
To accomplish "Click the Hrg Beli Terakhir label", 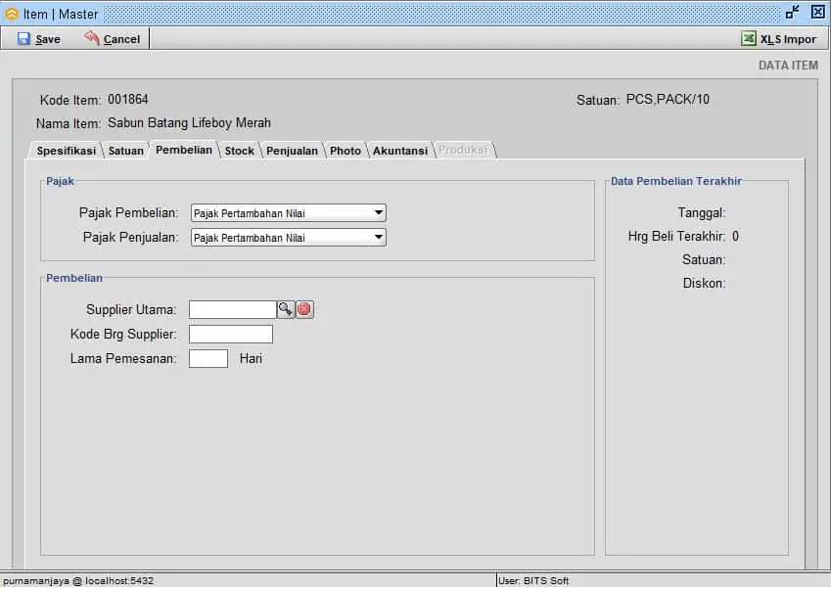I will (676, 236).
